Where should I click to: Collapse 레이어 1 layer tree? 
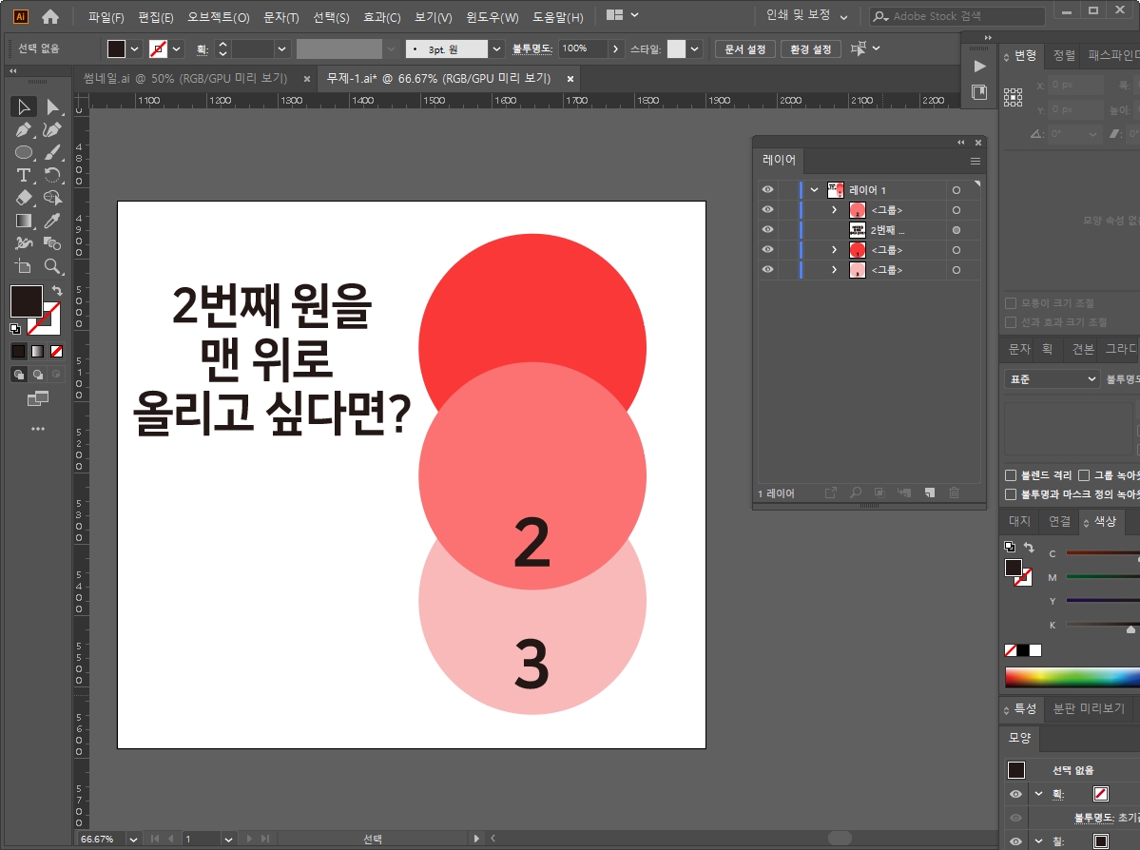coord(814,190)
